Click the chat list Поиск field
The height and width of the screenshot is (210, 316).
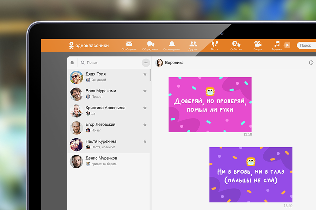coord(110,63)
